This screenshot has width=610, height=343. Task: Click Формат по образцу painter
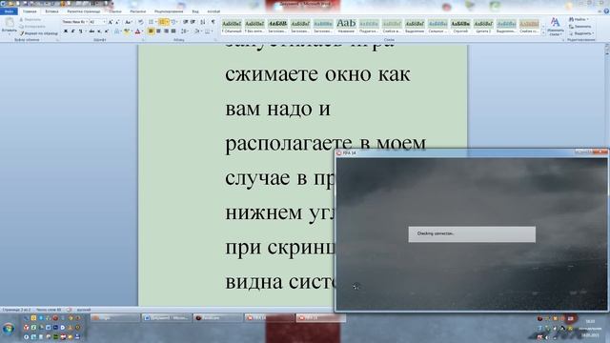point(39,33)
